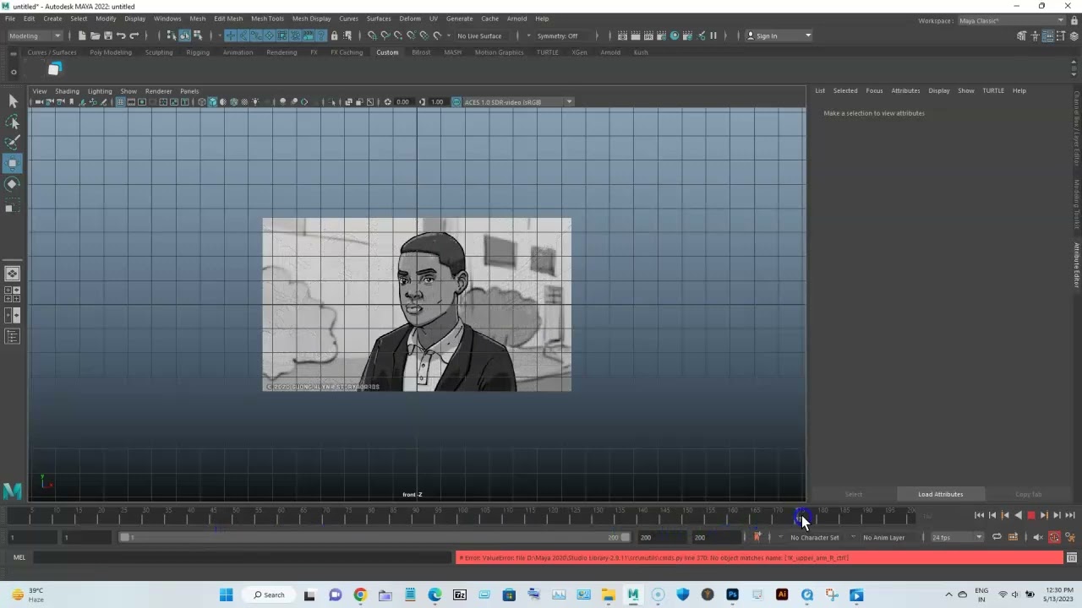Screen dimensions: 1082x608
Task: Click the range slider start handle
Action: [124, 537]
